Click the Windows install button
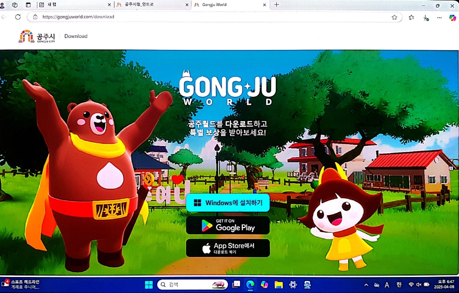Screen dimensions: 459x293 click(228, 203)
